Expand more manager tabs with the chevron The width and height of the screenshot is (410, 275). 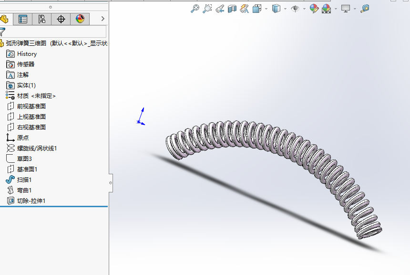(x=103, y=19)
